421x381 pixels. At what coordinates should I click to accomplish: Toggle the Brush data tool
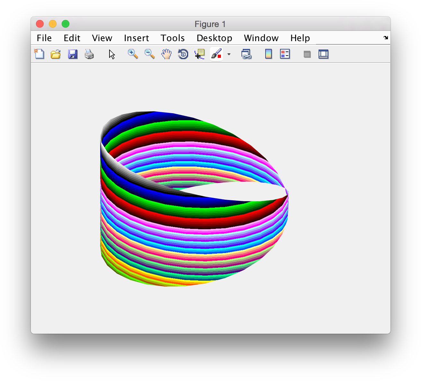click(x=216, y=54)
